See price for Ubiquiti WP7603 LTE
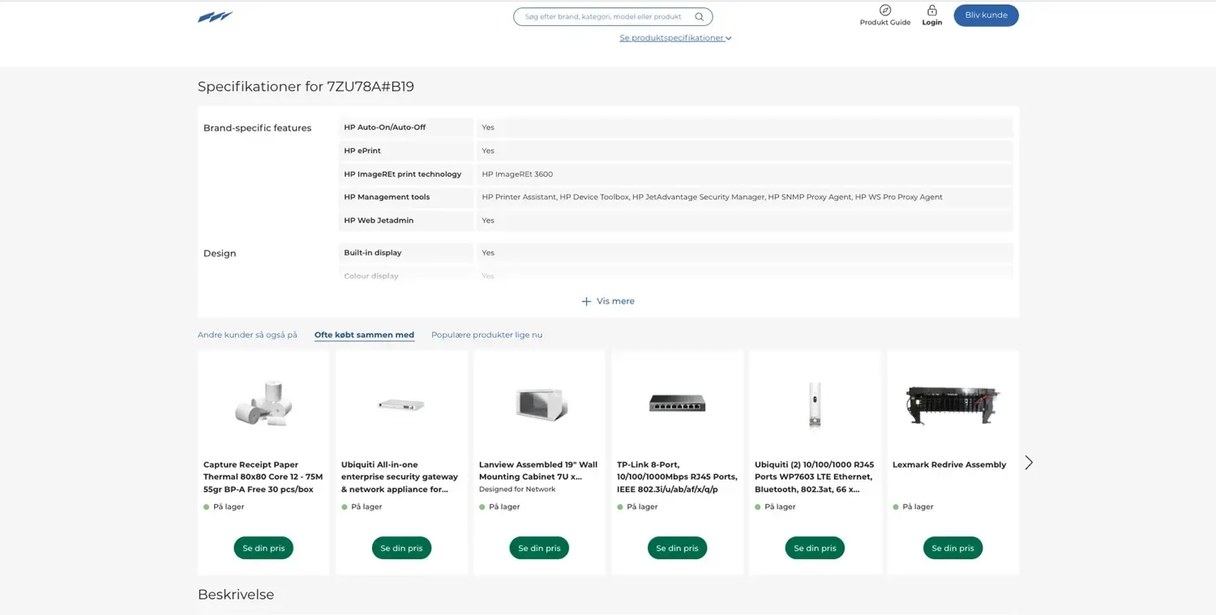The height and width of the screenshot is (615, 1216). (x=815, y=549)
